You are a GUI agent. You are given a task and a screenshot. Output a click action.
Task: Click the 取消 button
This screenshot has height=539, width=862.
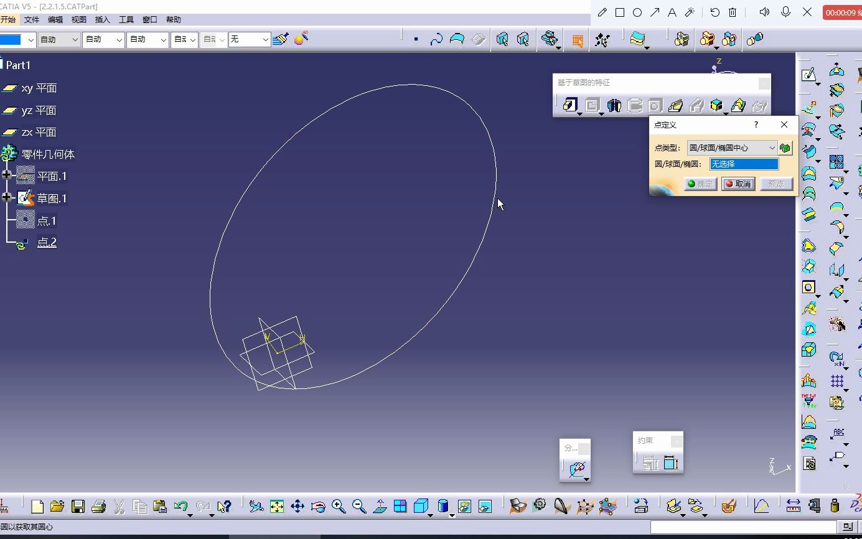tap(738, 184)
